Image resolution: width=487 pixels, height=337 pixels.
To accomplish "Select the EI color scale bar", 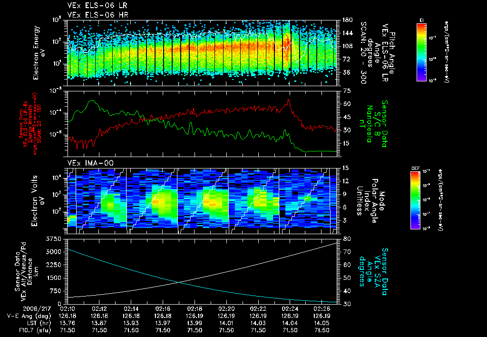I will point(421,52).
